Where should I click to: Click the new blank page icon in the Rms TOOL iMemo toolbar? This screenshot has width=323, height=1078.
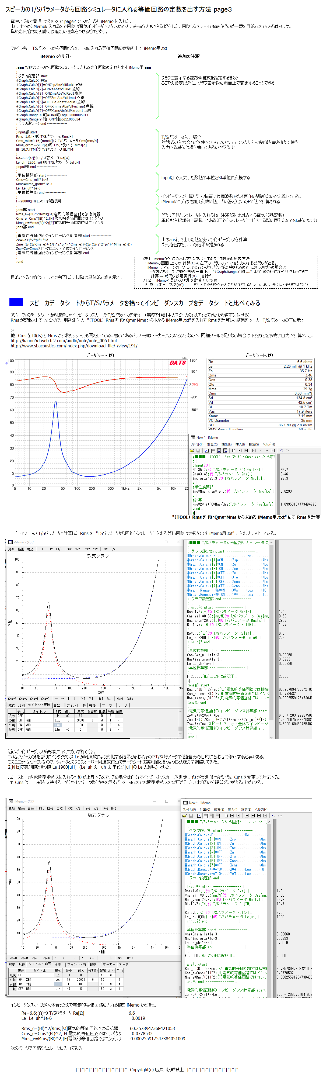pyautogui.click(x=234, y=451)
